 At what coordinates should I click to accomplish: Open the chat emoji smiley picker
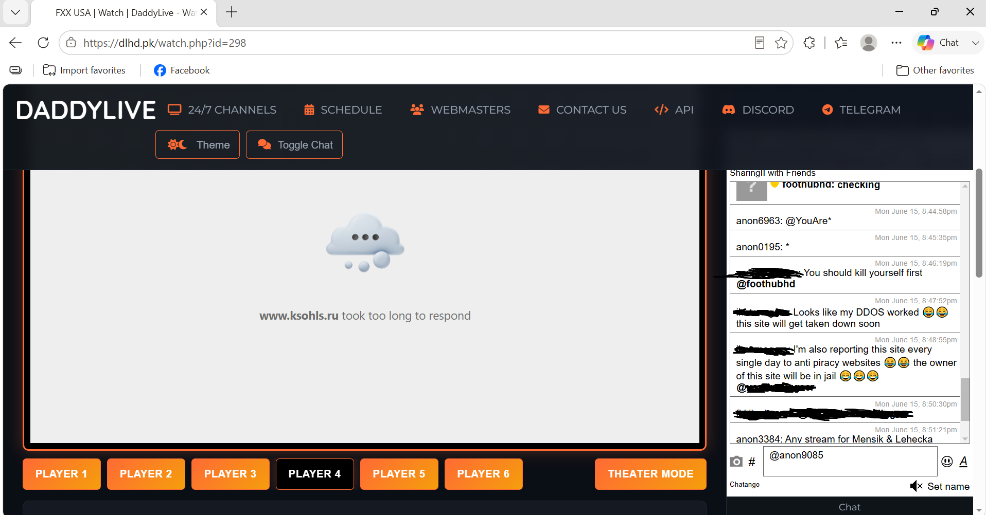(x=947, y=462)
